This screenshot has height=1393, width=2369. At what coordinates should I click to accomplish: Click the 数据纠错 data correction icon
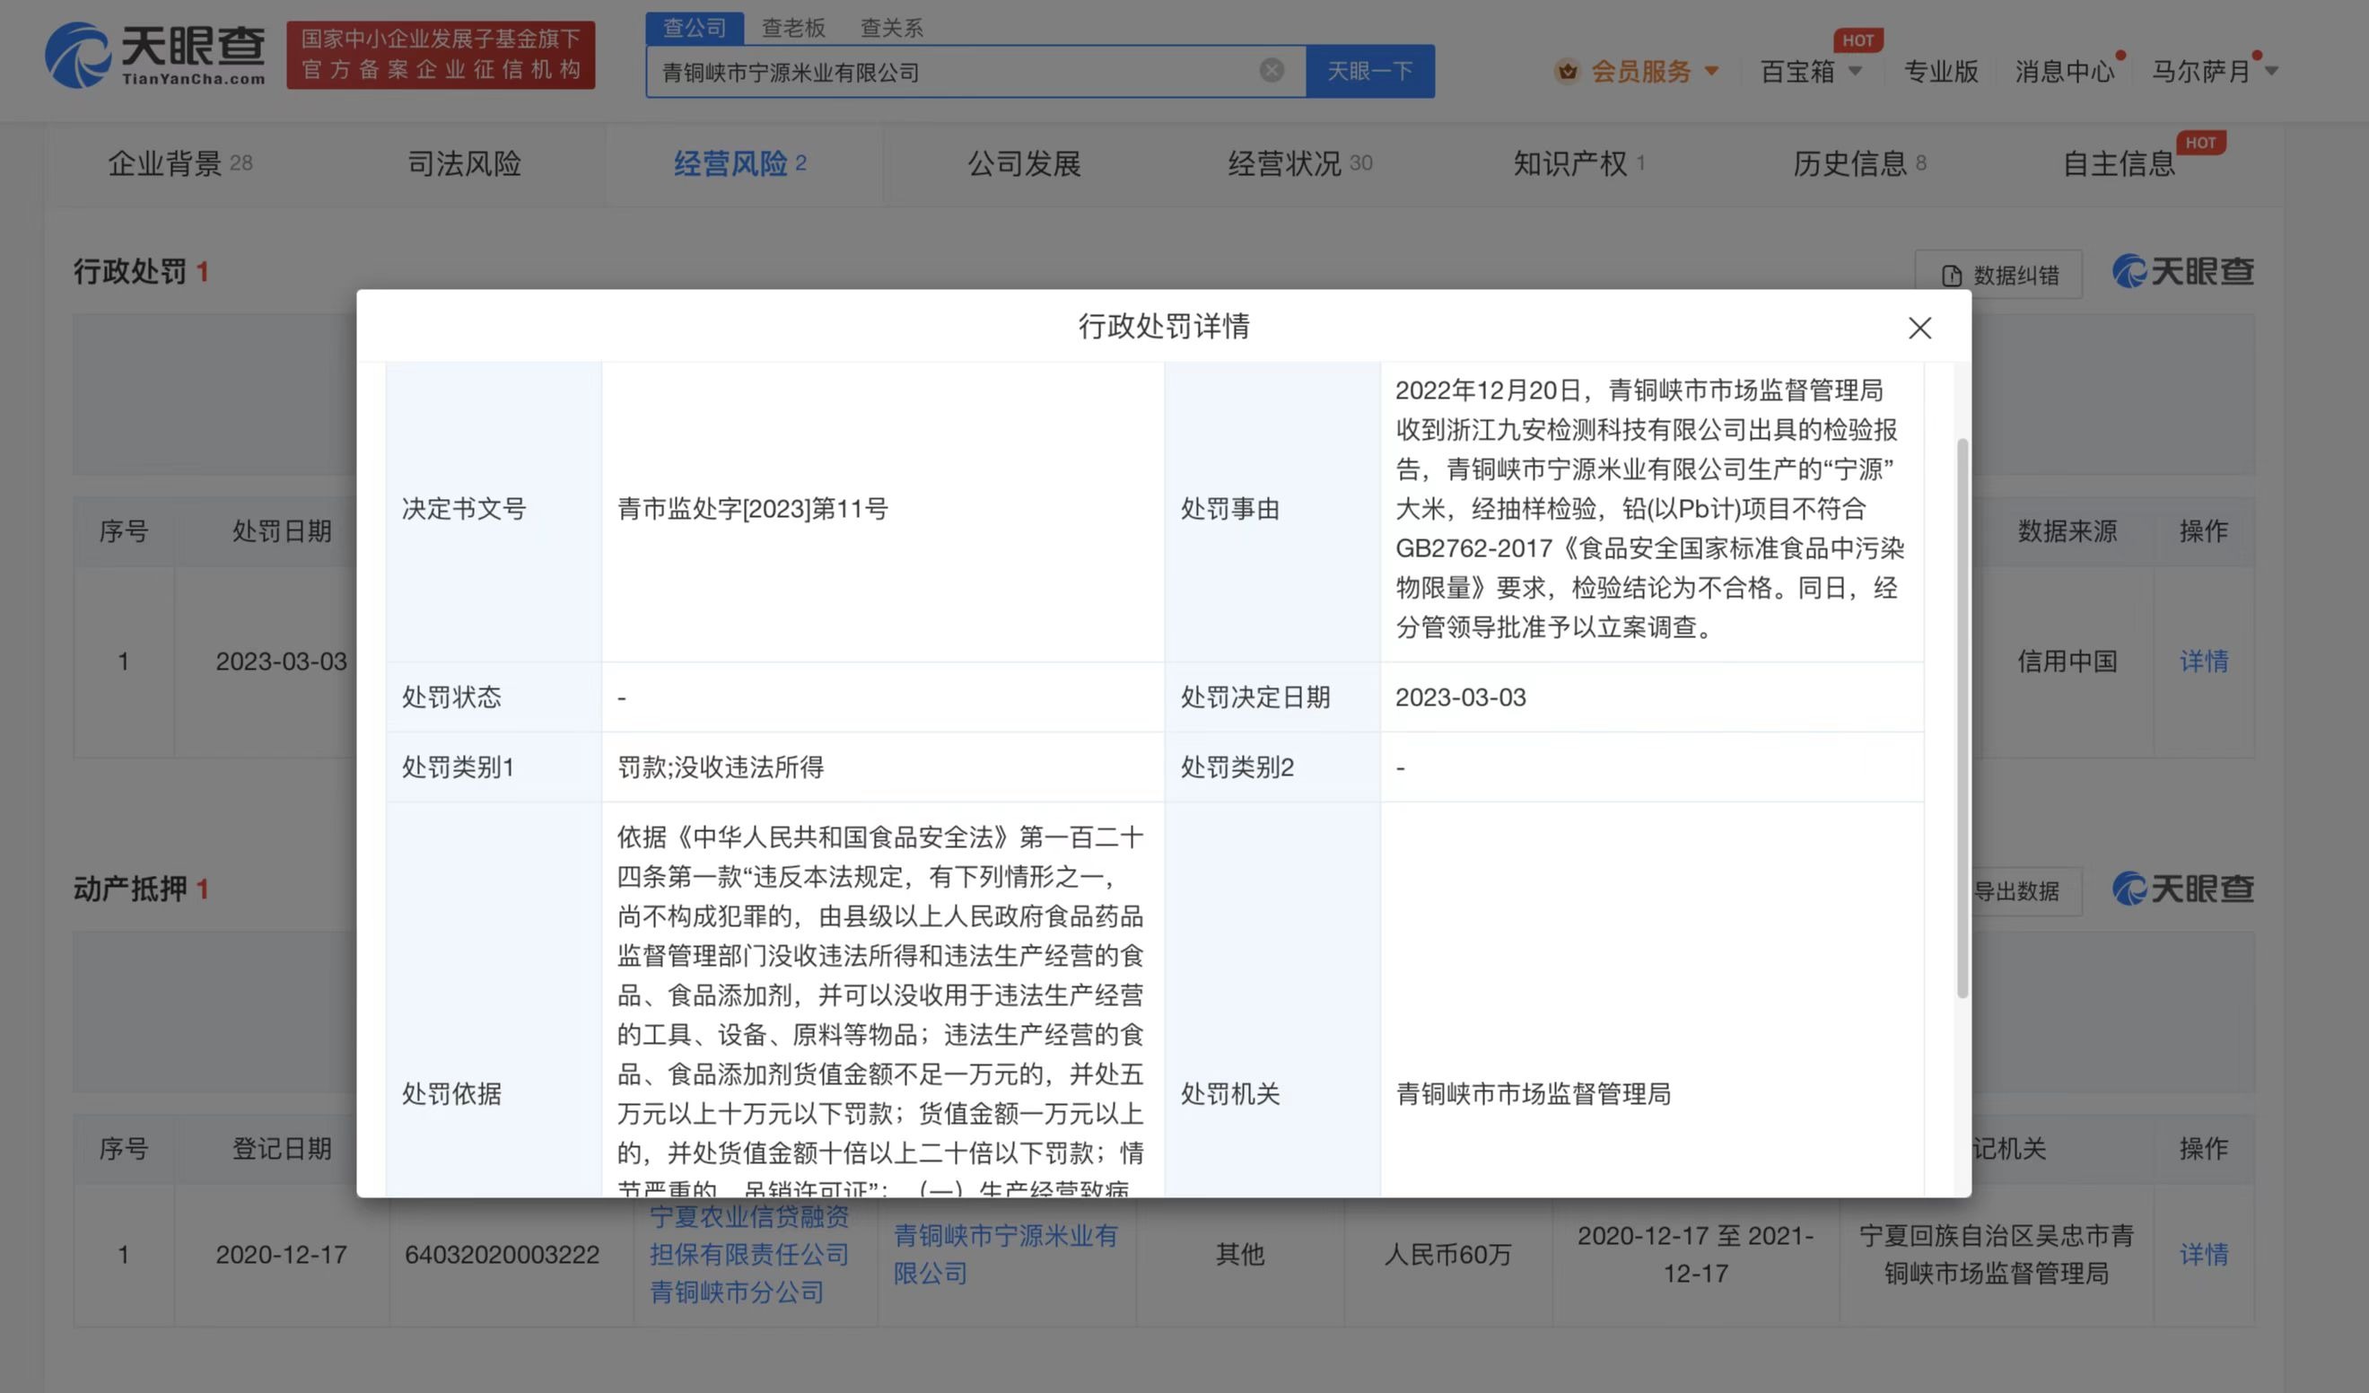[1953, 275]
